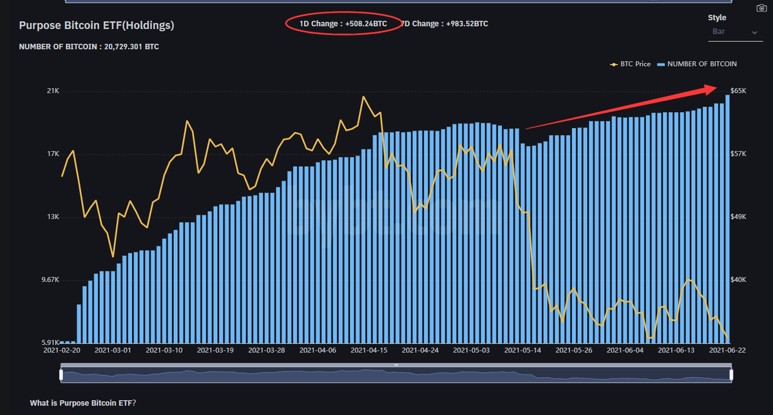This screenshot has width=773, height=415.
Task: Click the 9.67K left axis label
Action: [x=50, y=280]
